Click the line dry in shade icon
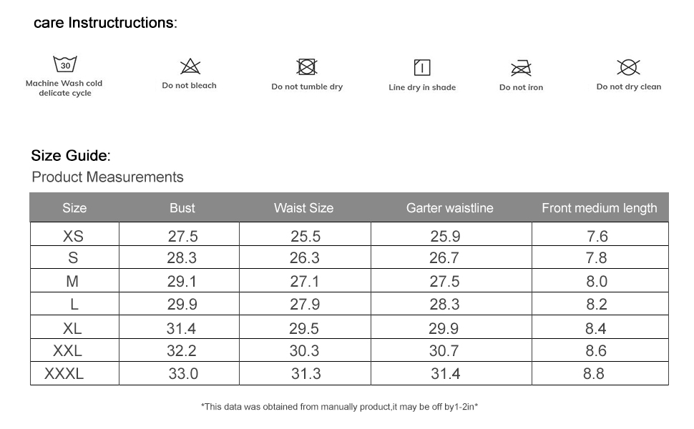 pyautogui.click(x=422, y=68)
